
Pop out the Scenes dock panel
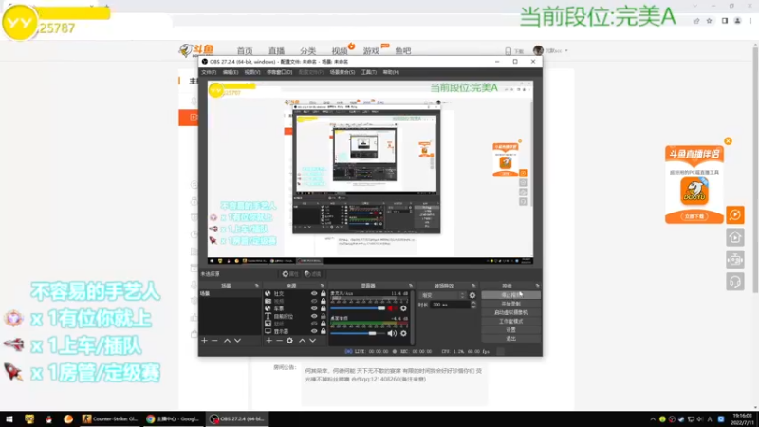point(256,286)
